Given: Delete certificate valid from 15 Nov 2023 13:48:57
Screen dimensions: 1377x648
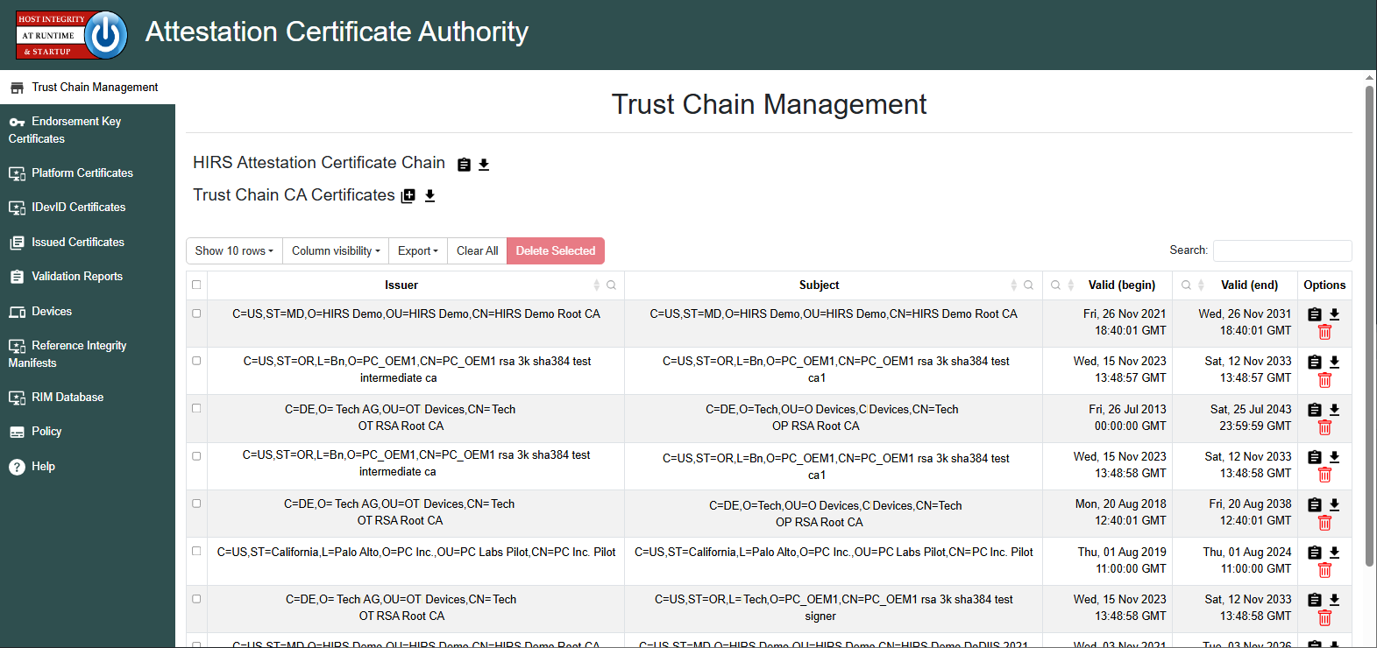Looking at the screenshot, I should coord(1324,380).
